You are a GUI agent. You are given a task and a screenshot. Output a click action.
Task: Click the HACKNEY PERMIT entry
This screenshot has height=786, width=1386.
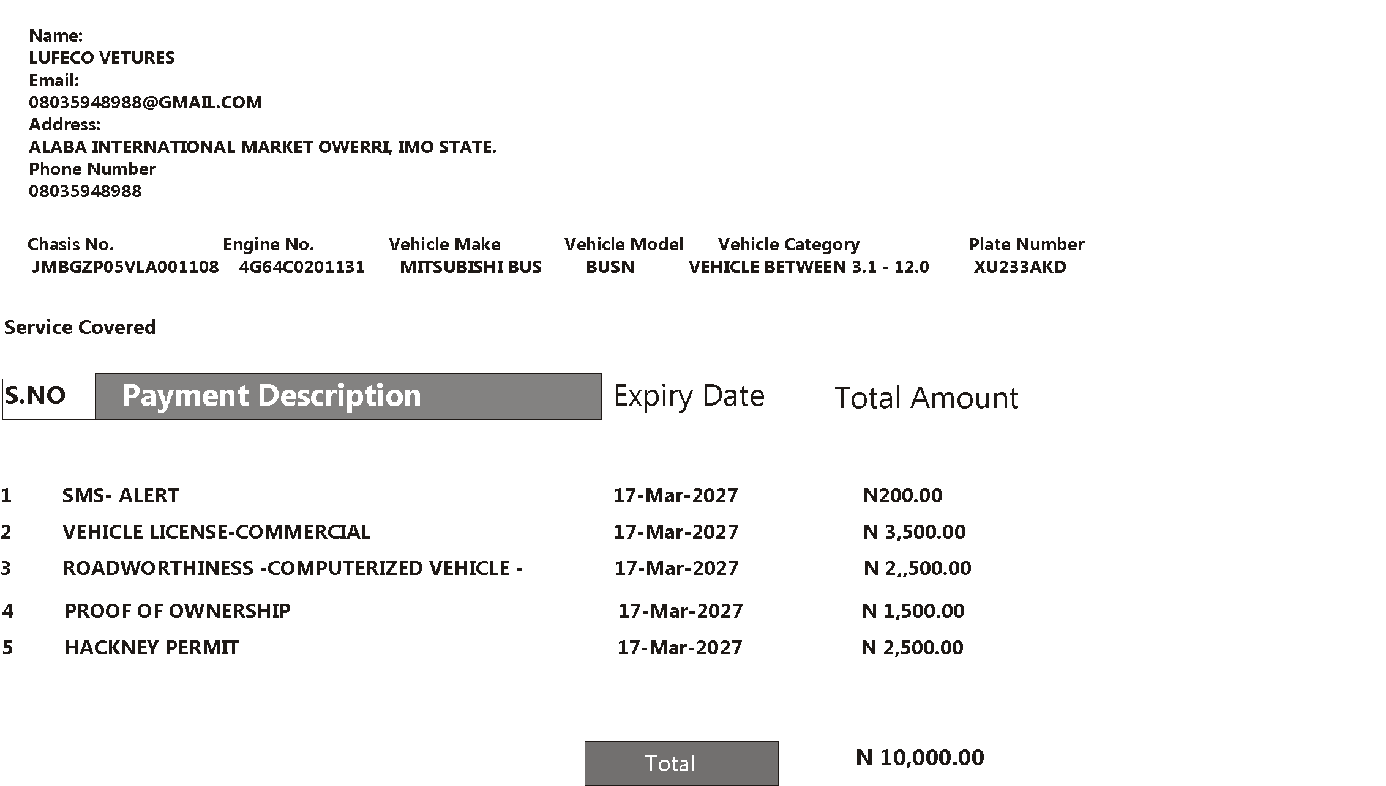point(152,647)
